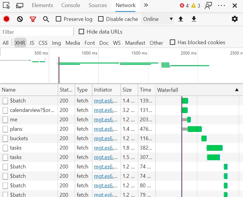Export HAR file download arrow icon
The width and height of the screenshot is (243, 197).
[x=194, y=19]
